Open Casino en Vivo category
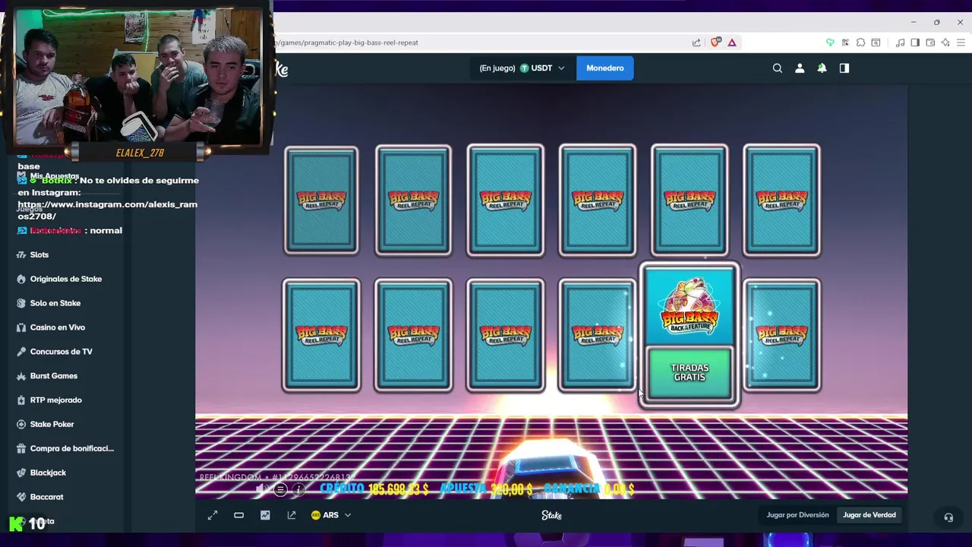972x547 pixels. point(57,327)
